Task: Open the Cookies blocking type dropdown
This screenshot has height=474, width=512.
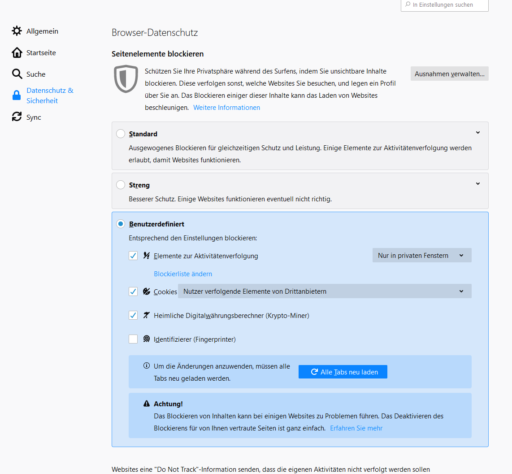Action: [x=325, y=291]
